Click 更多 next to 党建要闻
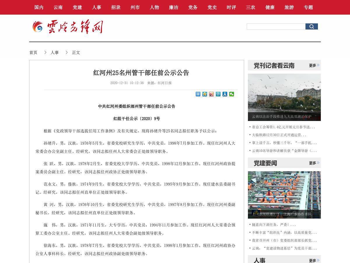This screenshot has width=350, height=263. tap(314, 163)
